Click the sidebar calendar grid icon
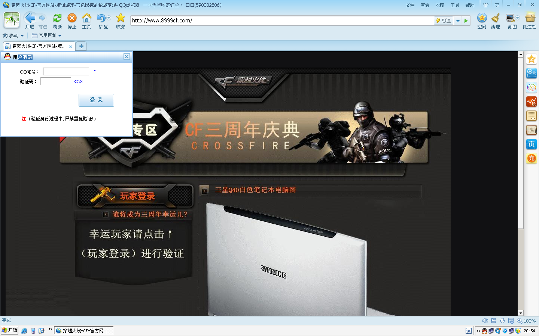Image resolution: width=539 pixels, height=336 pixels. point(532,116)
